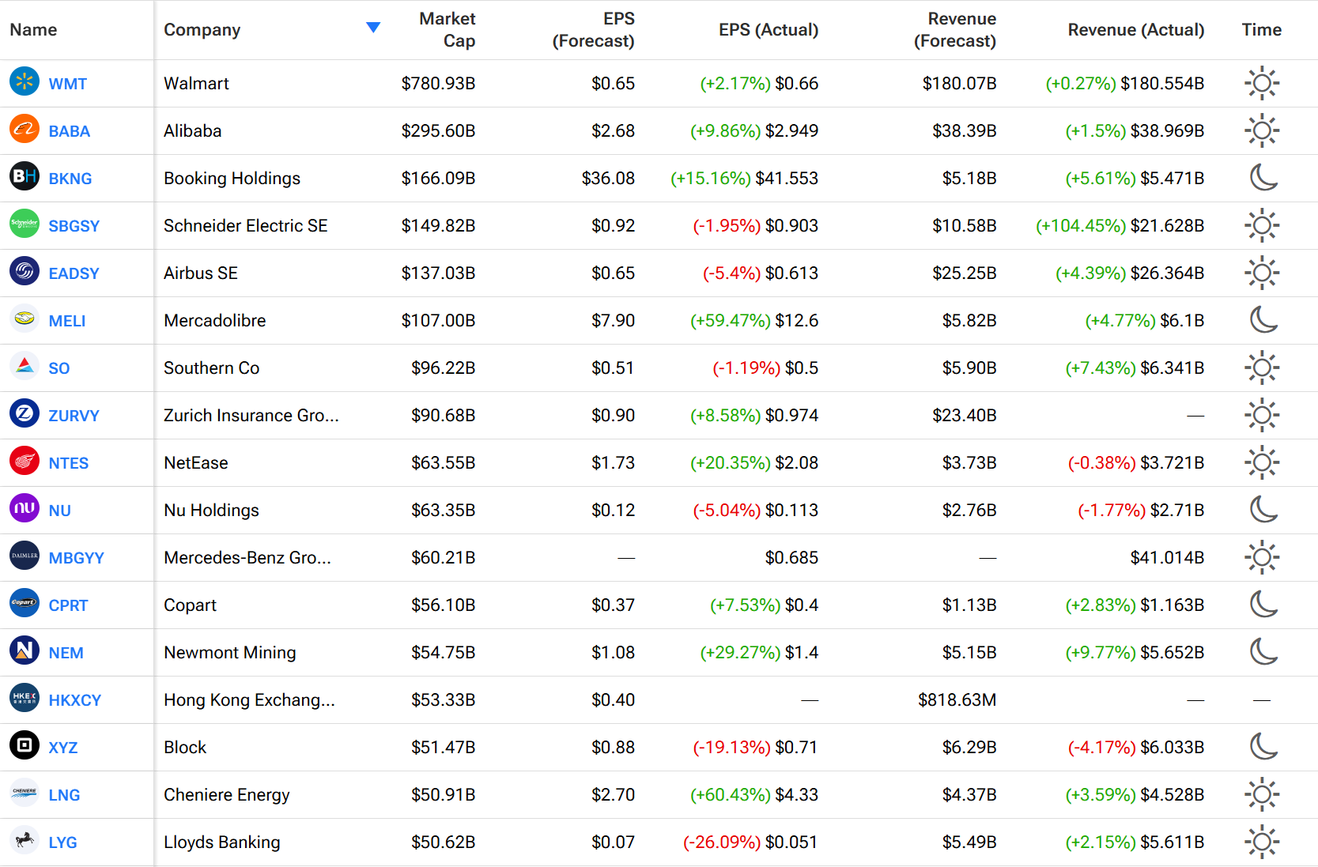Open the WMT ticker link
The width and height of the screenshot is (1318, 867).
coord(67,84)
